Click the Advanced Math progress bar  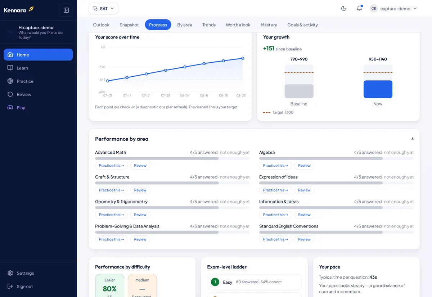pos(172,158)
